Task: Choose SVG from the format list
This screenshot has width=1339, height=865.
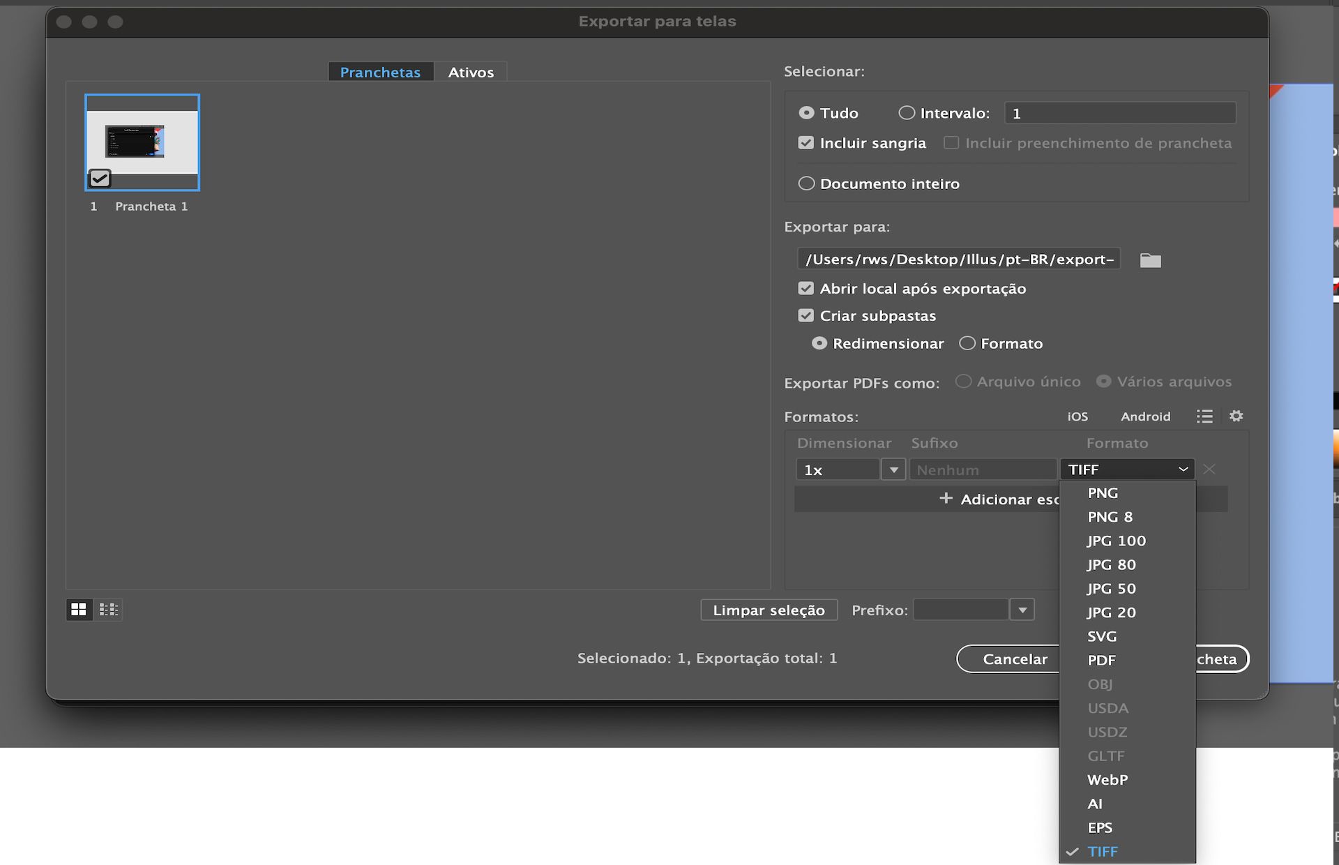Action: [1102, 636]
